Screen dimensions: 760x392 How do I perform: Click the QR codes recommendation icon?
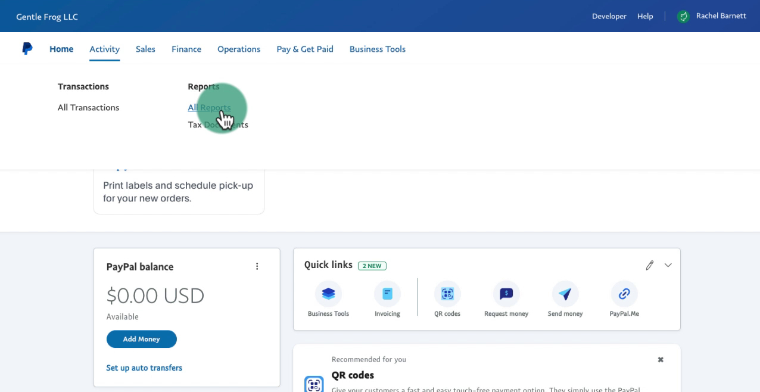click(x=314, y=384)
